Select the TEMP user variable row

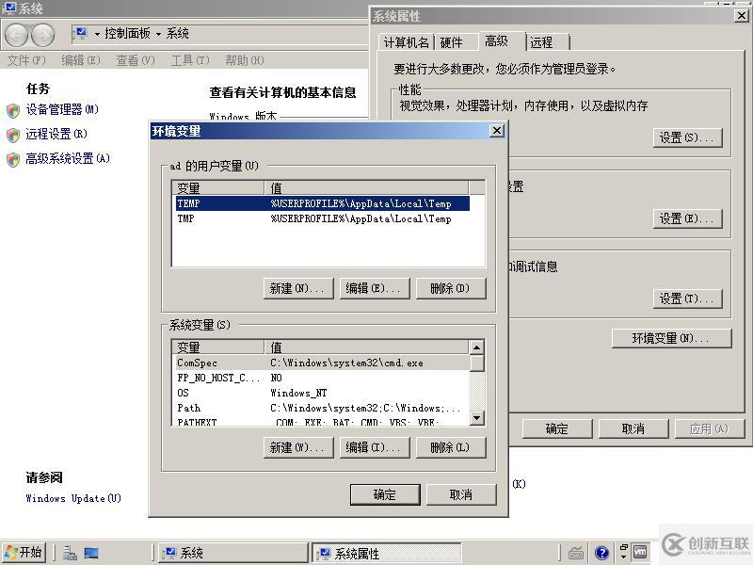pyautogui.click(x=322, y=203)
